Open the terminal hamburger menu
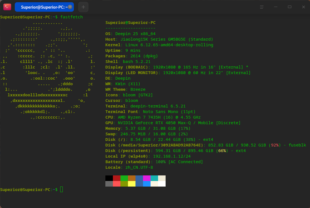 261,7
